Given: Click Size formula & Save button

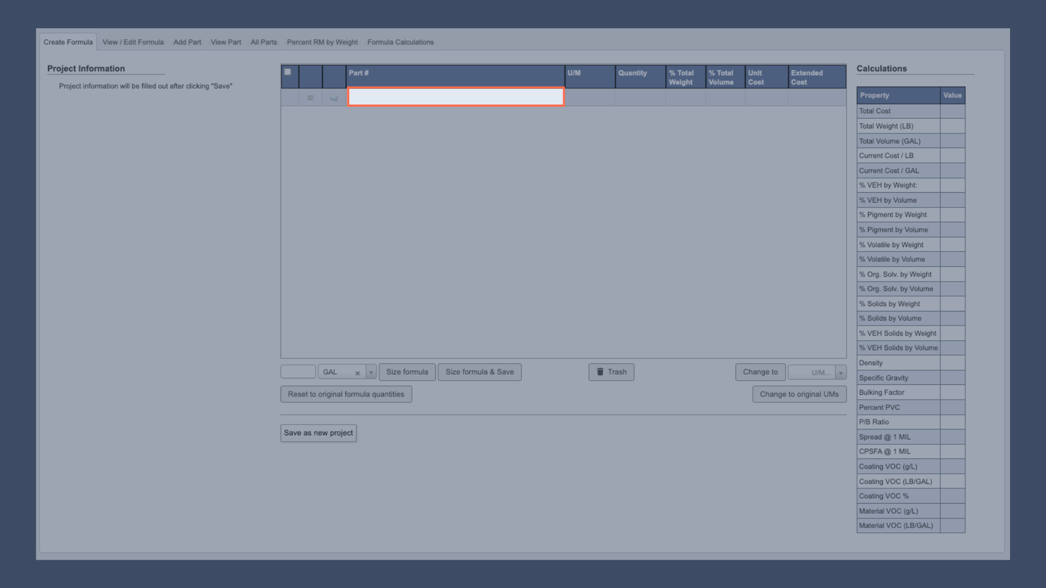Looking at the screenshot, I should [479, 372].
